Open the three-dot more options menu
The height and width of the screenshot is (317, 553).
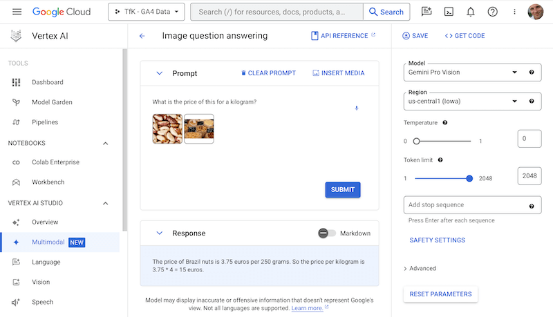coord(514,12)
